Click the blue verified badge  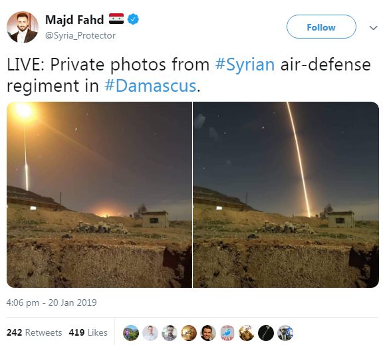click(x=133, y=19)
